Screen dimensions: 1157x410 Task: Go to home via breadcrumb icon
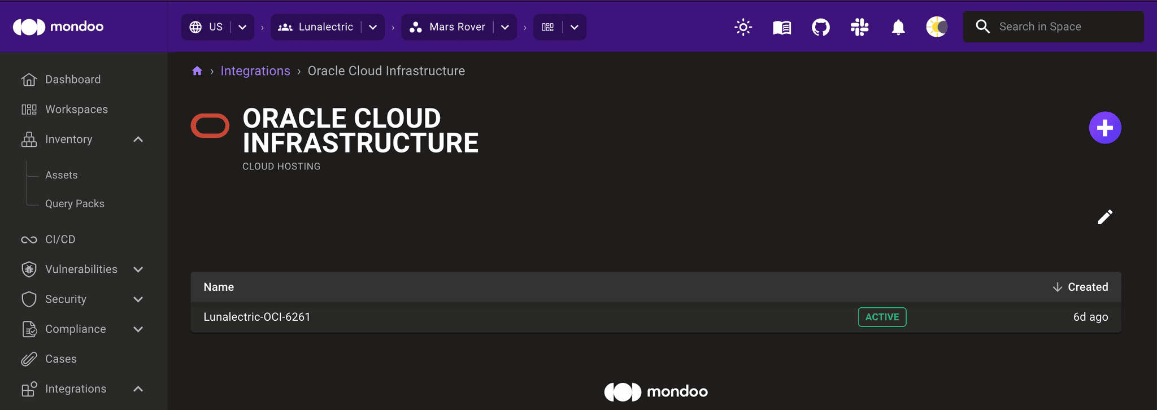click(x=197, y=71)
